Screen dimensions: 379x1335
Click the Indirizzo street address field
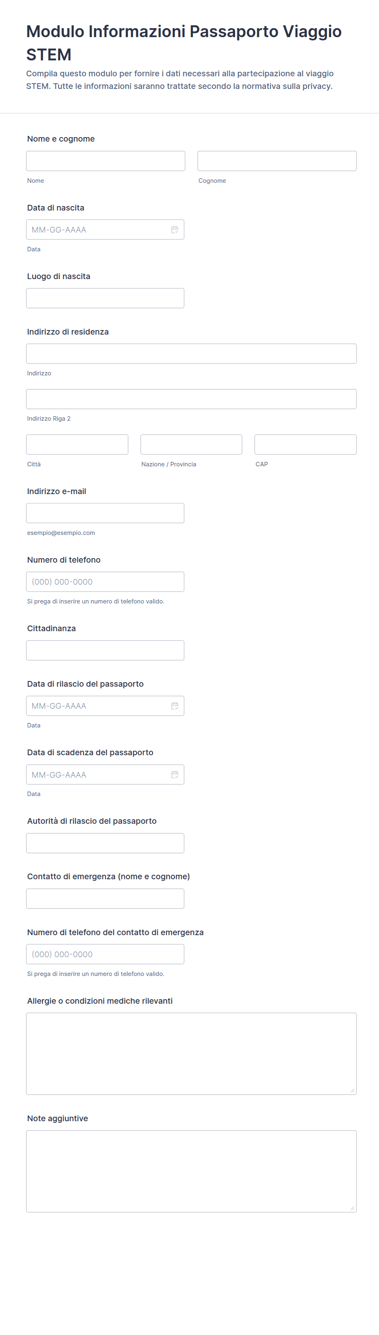(191, 354)
